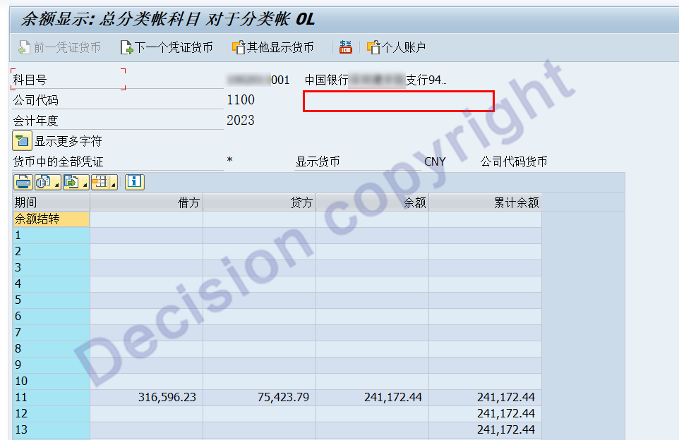The width and height of the screenshot is (679, 440).
Task: Select fiscal year value 2023
Action: click(241, 121)
